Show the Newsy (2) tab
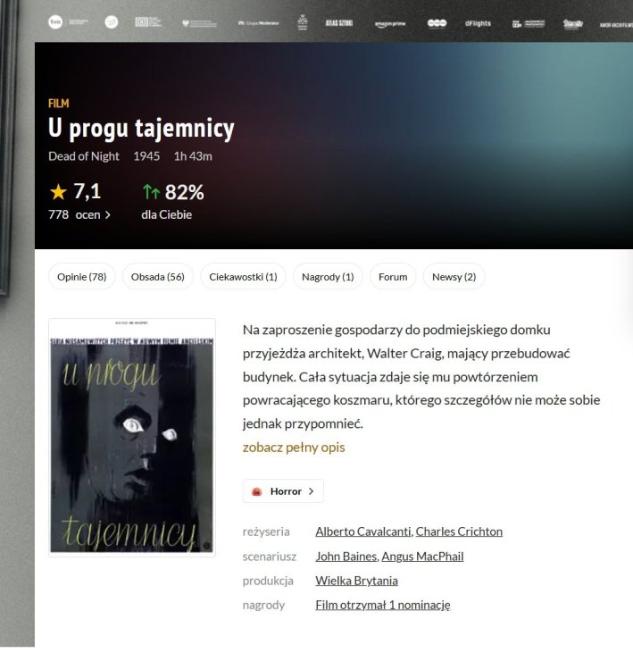 (x=454, y=277)
